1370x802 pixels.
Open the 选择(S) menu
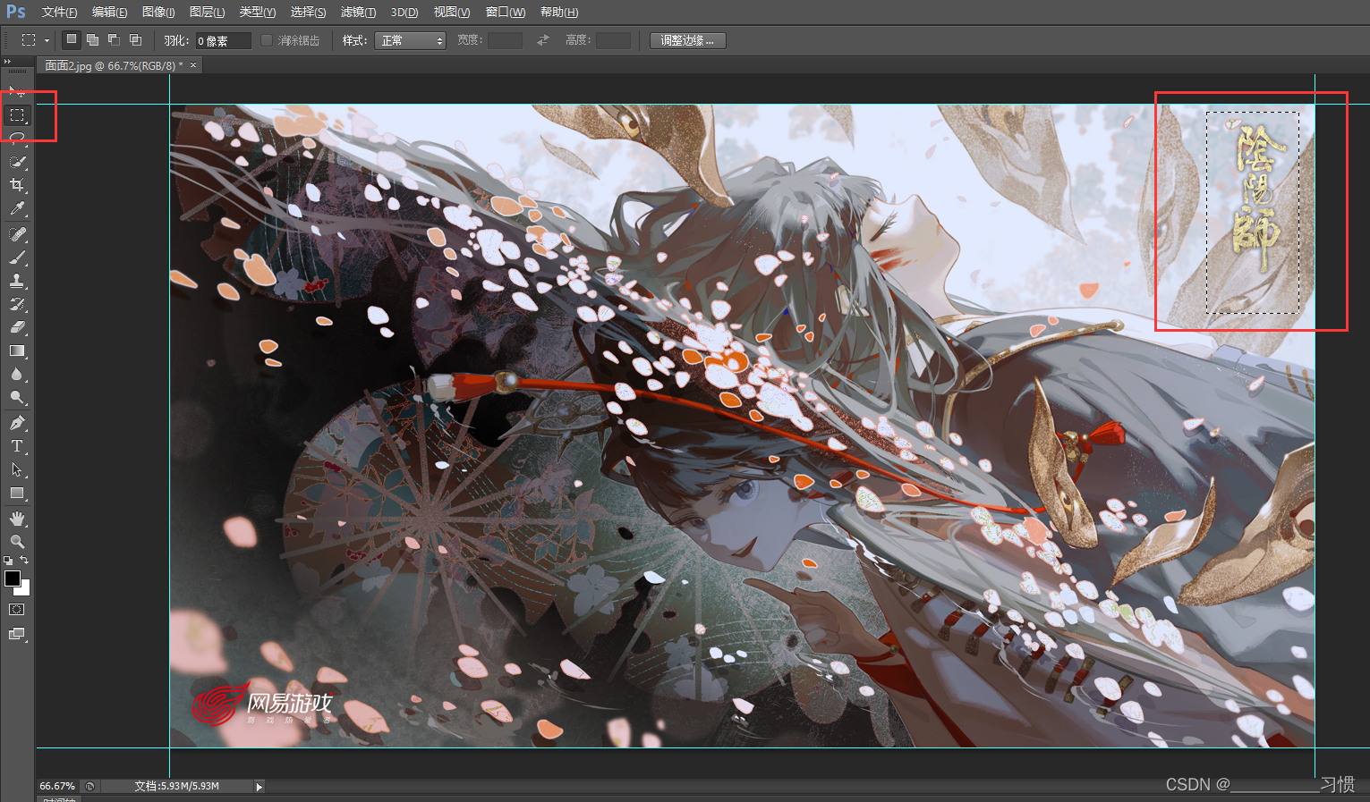tap(308, 13)
